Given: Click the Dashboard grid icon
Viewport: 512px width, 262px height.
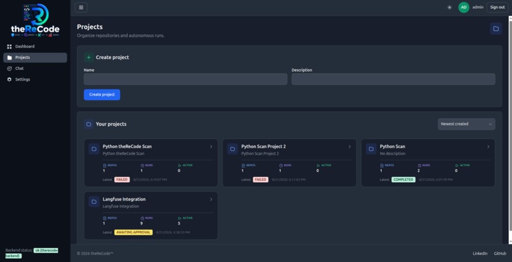Looking at the screenshot, I should (9, 47).
